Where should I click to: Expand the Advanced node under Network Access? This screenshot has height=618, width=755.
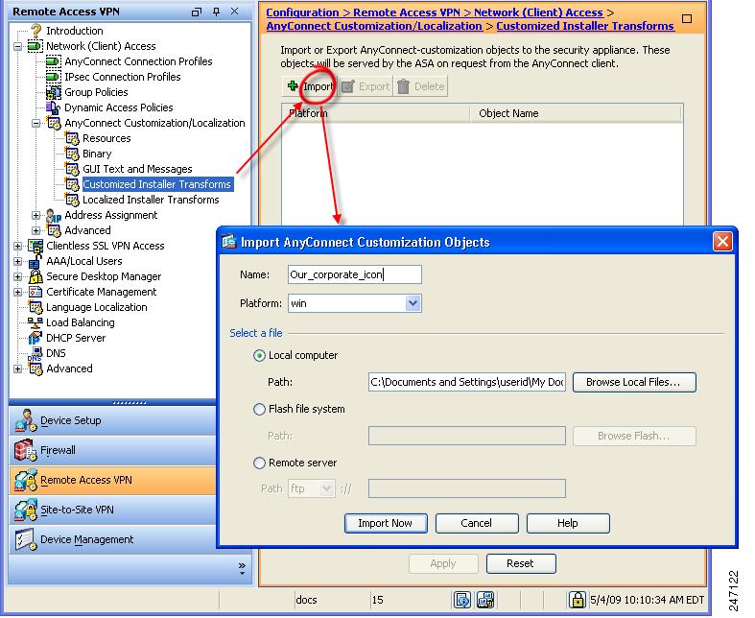(36, 230)
